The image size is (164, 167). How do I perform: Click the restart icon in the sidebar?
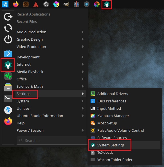point(8,28)
